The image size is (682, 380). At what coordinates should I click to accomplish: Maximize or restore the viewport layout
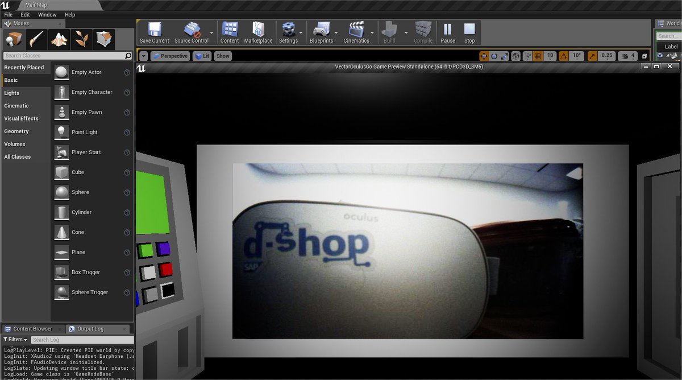644,56
